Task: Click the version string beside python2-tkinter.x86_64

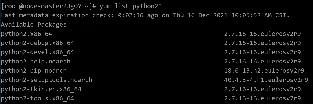Action: point(263,89)
